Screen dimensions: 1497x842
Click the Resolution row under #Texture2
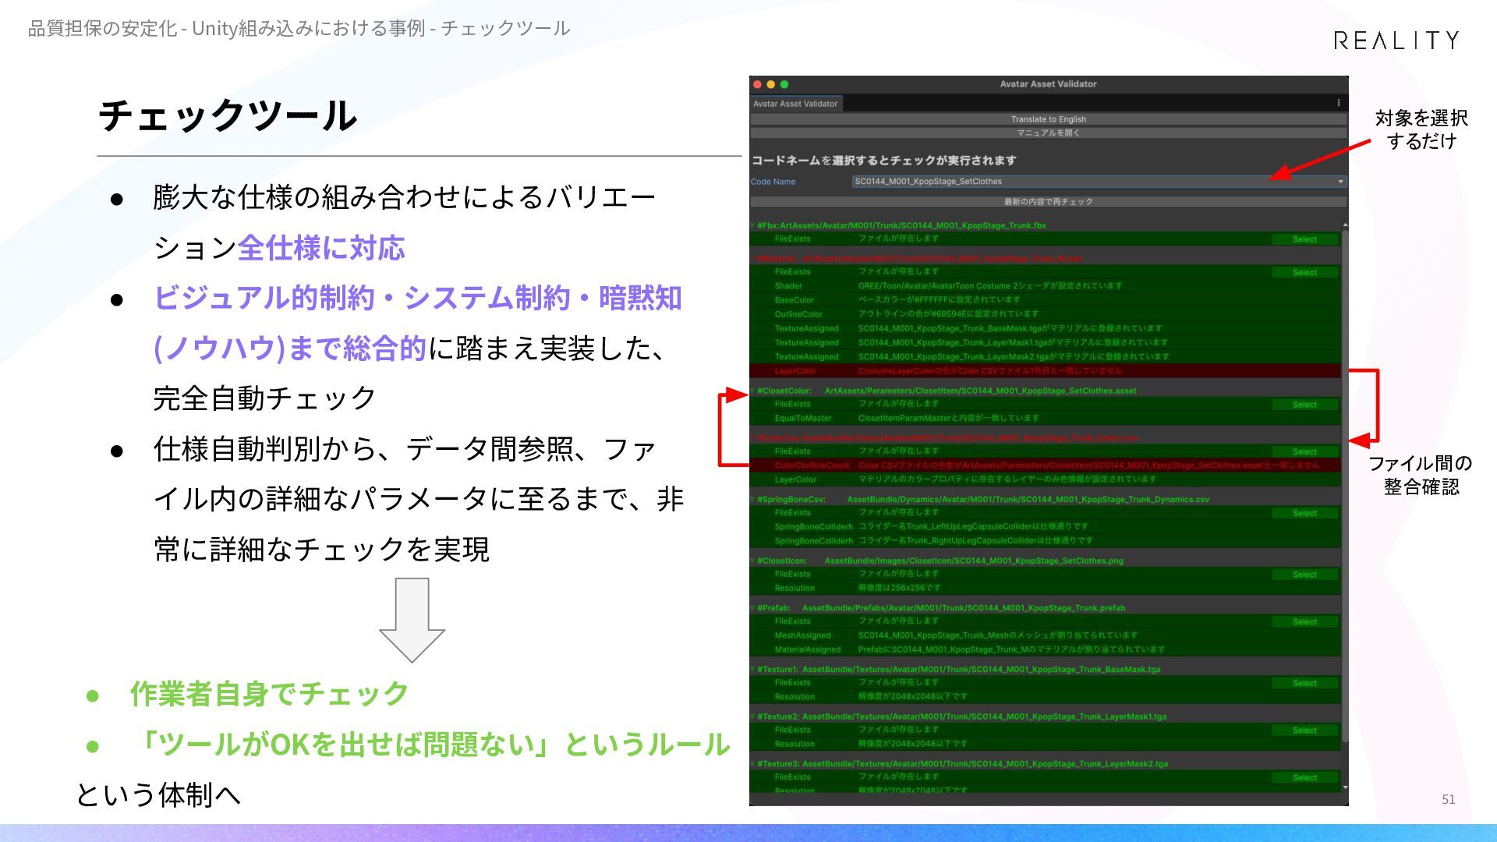point(1045,744)
